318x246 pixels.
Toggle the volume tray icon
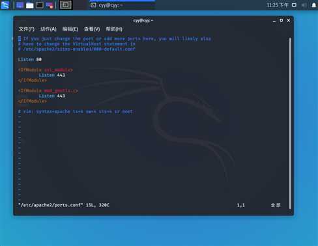coord(304,5)
